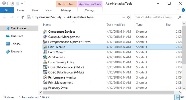Select Network in navigation pane
The height and width of the screenshot is (100, 186).
[x=17, y=52]
